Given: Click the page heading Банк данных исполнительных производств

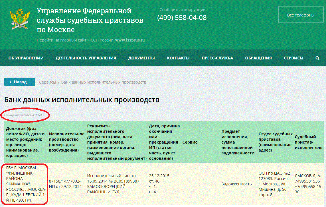Looking at the screenshot, I should [x=82, y=100].
